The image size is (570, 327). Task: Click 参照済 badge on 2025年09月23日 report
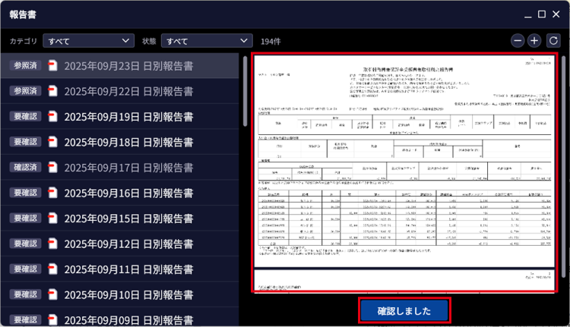tap(24, 66)
